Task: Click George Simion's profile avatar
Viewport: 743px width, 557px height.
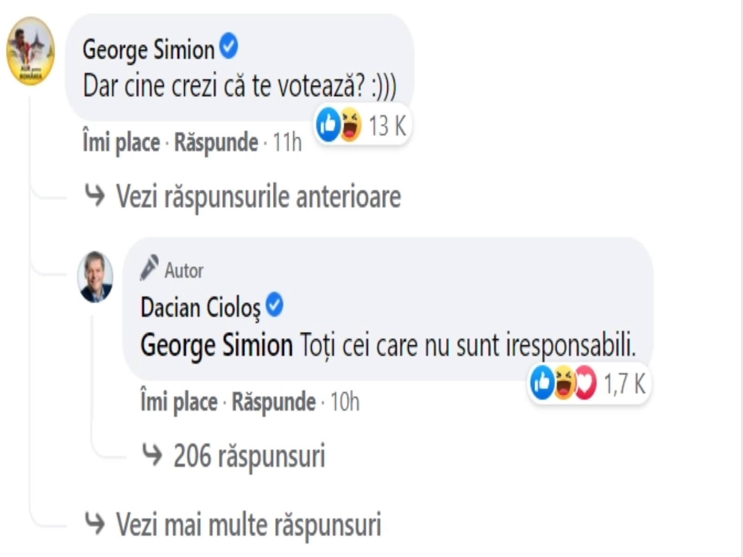Action: [31, 51]
